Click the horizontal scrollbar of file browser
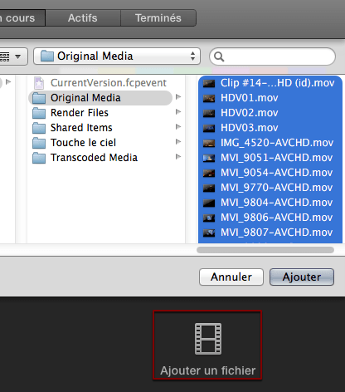 pyautogui.click(x=265, y=250)
